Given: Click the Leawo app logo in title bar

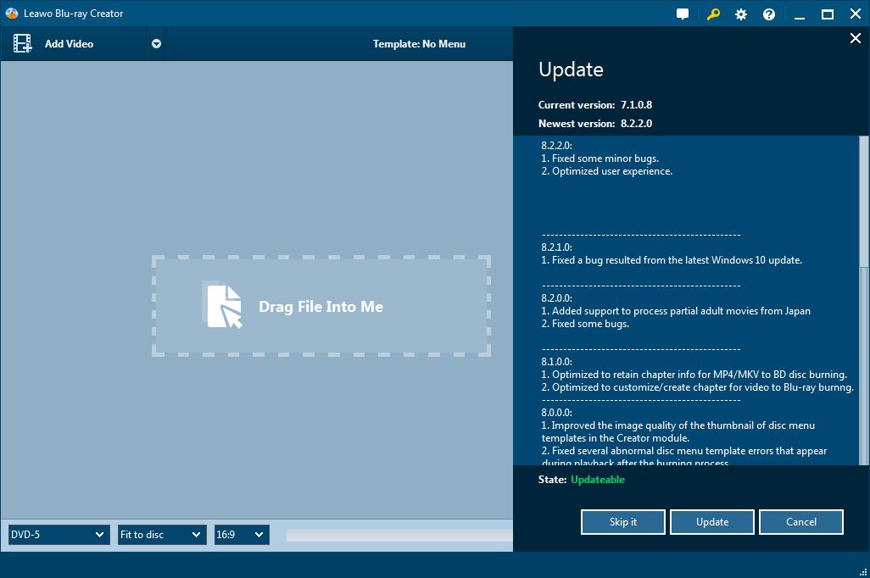Looking at the screenshot, I should pyautogui.click(x=12, y=14).
